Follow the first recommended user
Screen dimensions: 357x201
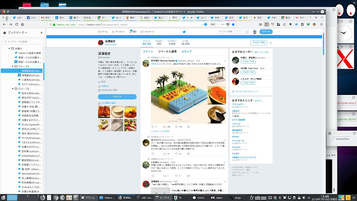248,62
